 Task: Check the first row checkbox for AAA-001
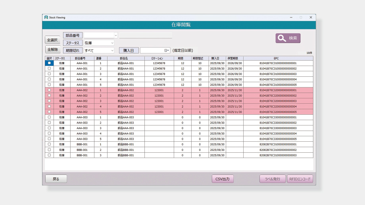pyautogui.click(x=49, y=63)
